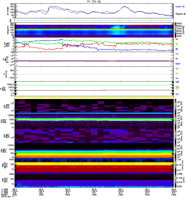The height and width of the screenshot is (200, 188).
Task: Click the AE index peak near 1320
Action: (124, 6)
